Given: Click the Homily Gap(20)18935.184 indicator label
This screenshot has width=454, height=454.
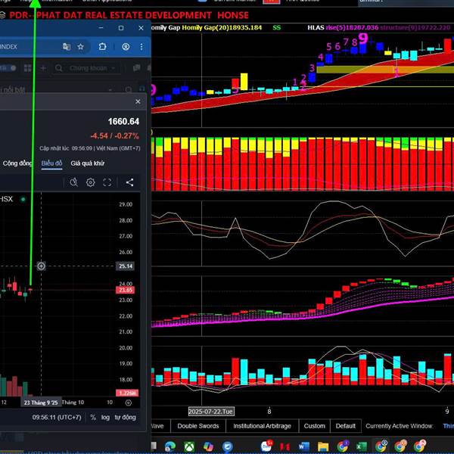Looking at the screenshot, I should (222, 28).
